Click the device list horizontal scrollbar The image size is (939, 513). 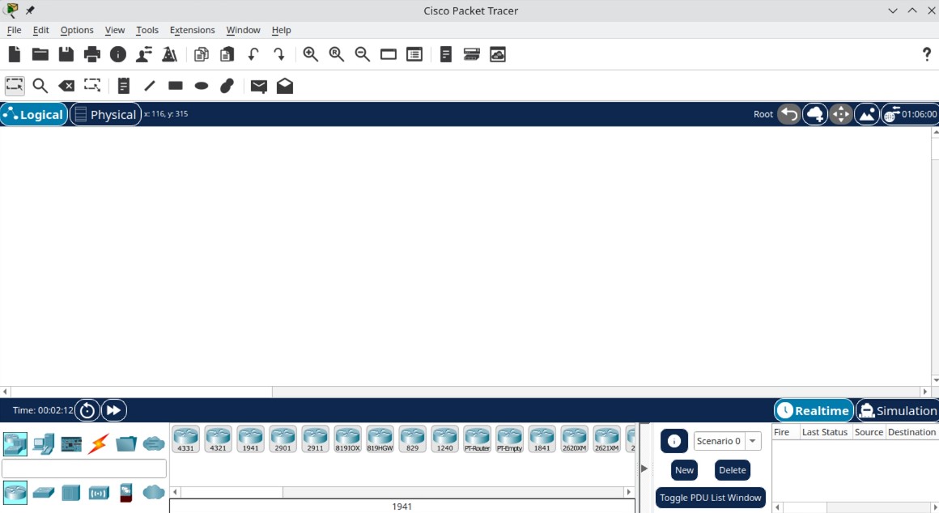402,492
